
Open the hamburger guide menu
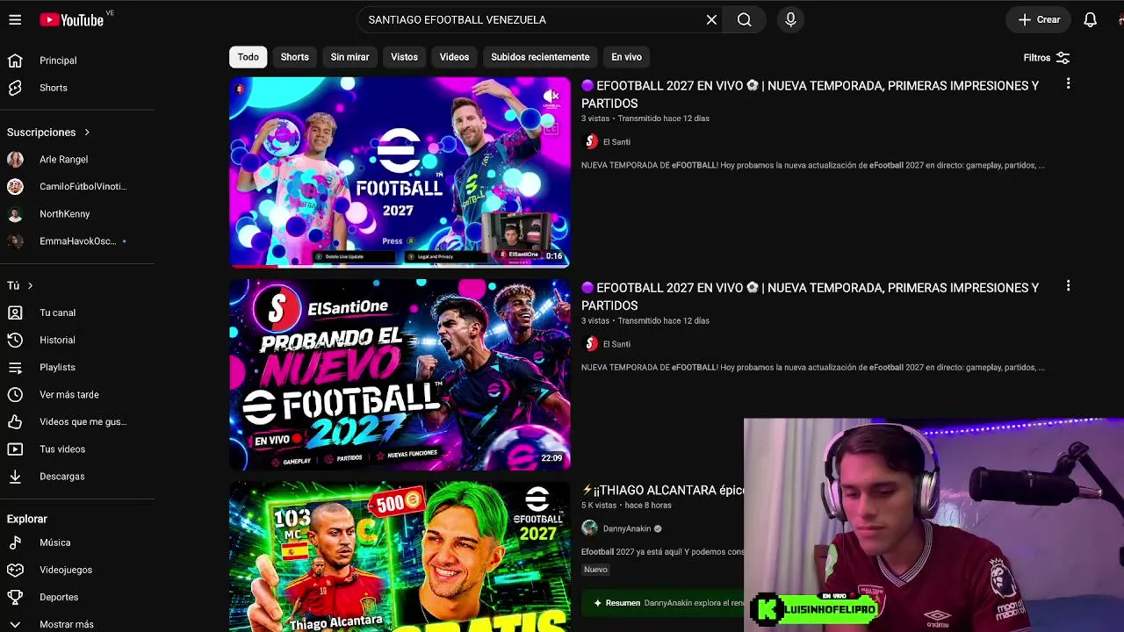click(15, 19)
